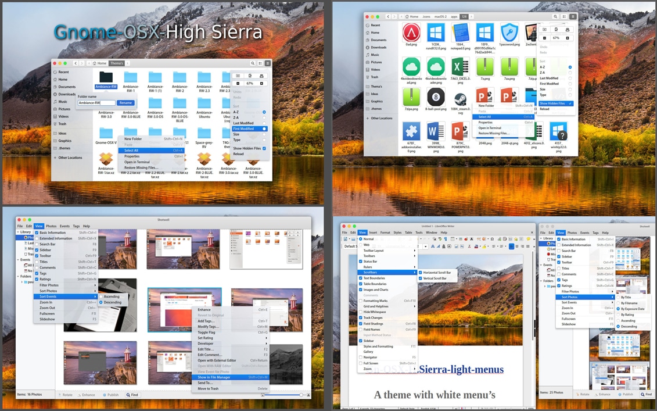This screenshot has width=657, height=411.
Task: Select the 1password.png icon
Action: click(509, 33)
